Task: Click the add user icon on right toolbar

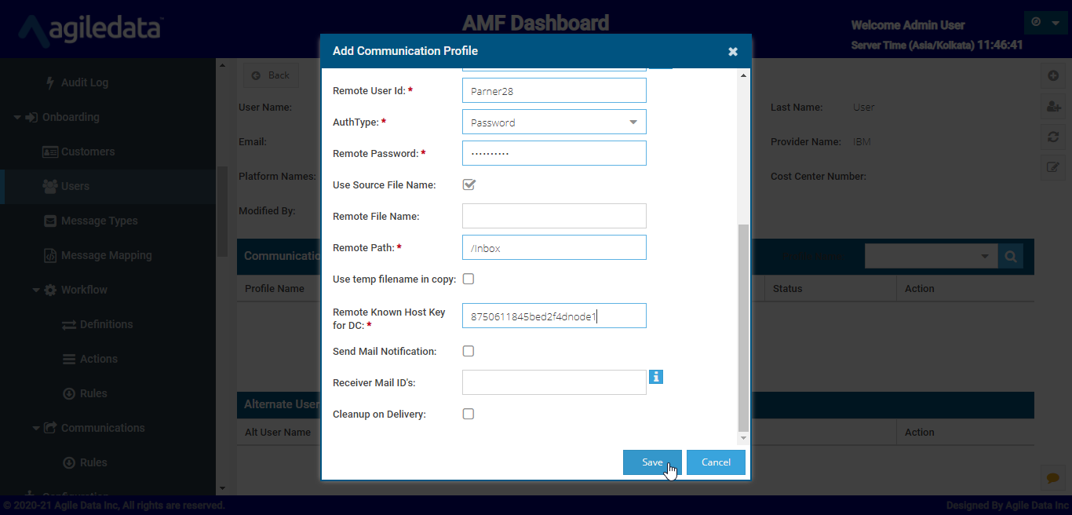Action: [1053, 106]
